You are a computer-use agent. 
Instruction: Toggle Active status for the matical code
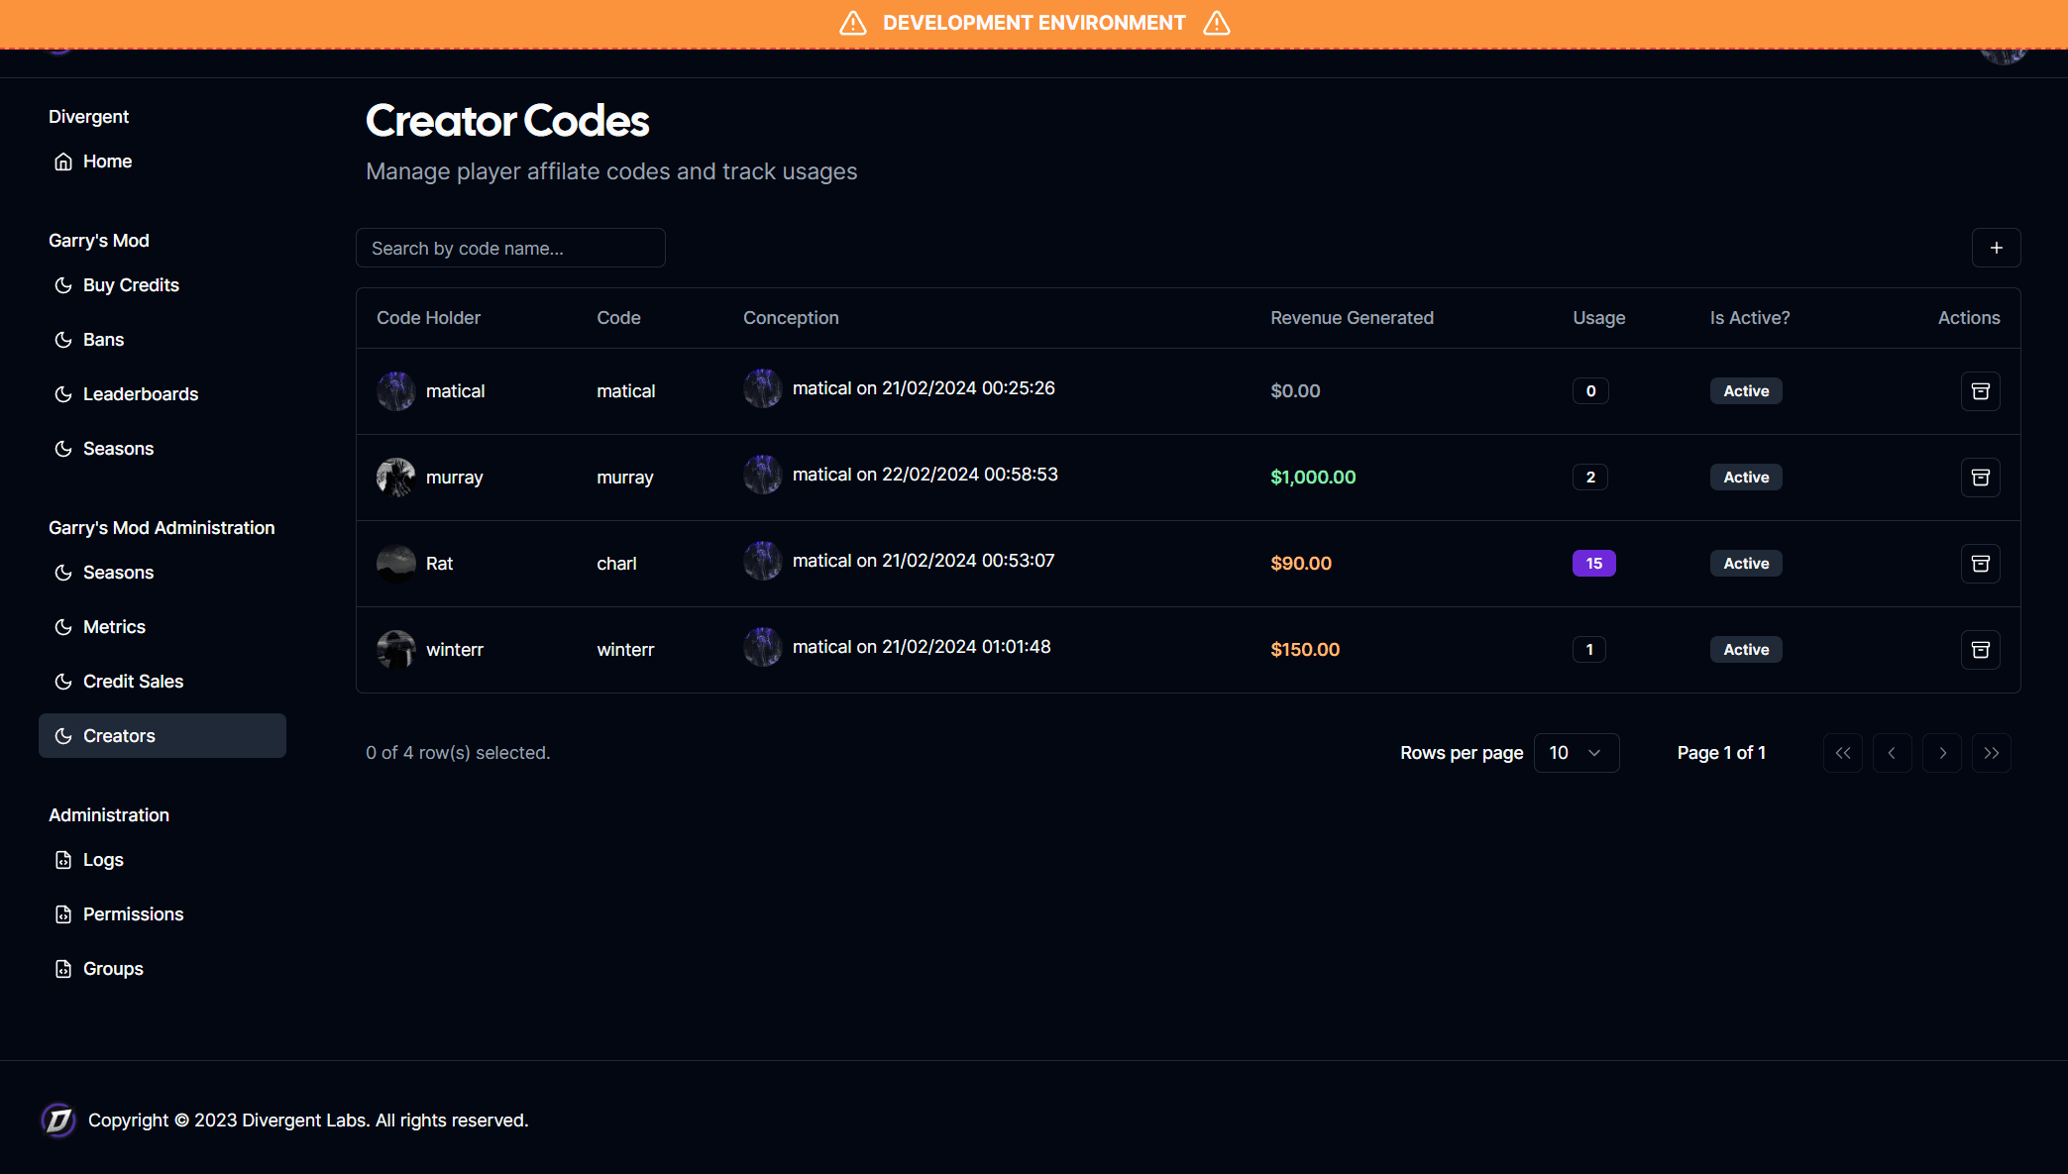coord(1745,390)
